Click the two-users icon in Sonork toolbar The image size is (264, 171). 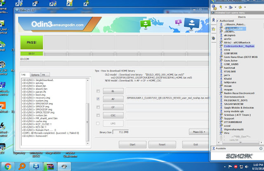[231, 7]
